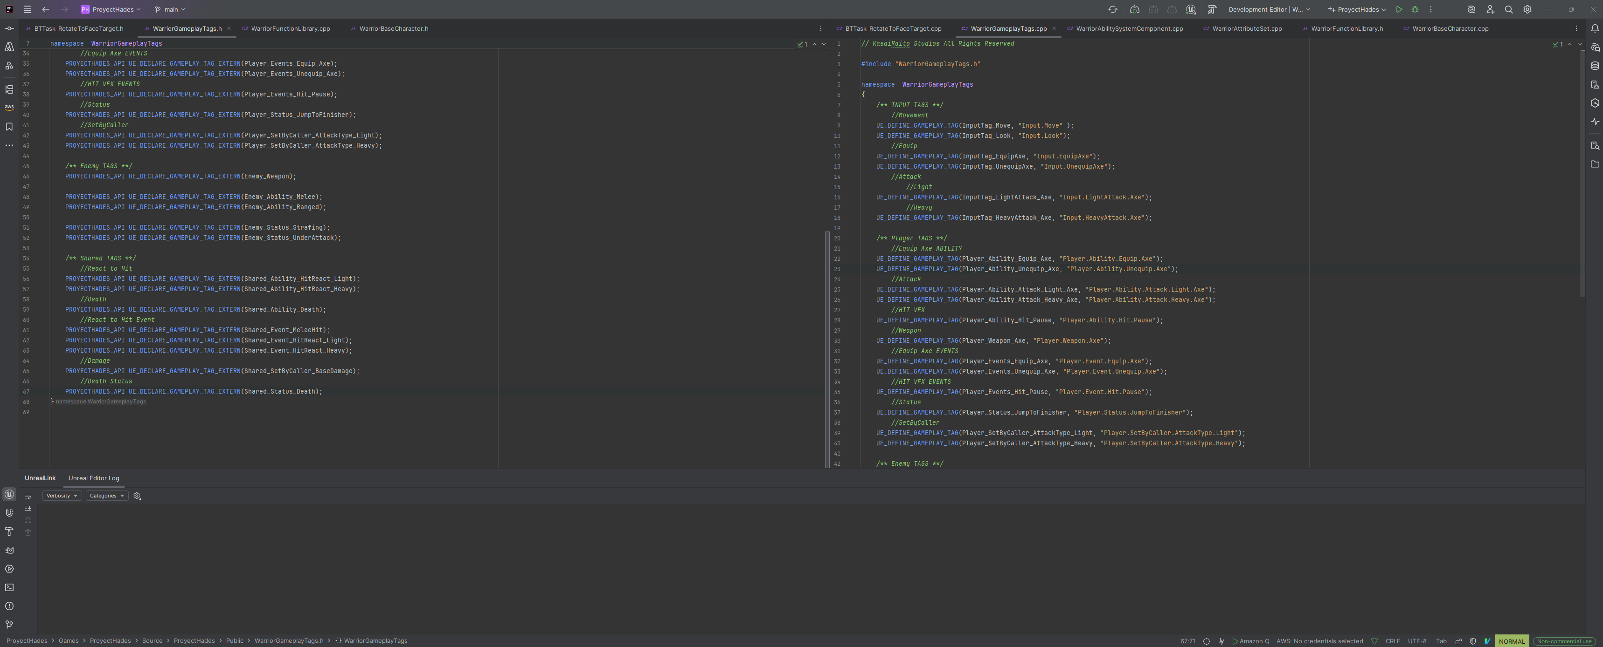
Task: Change CRLF line separator in status bar
Action: (1393, 641)
